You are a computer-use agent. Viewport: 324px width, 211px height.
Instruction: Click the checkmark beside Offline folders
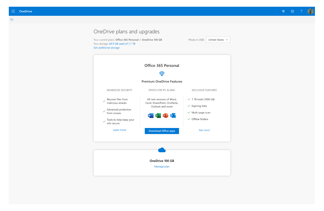189,119
